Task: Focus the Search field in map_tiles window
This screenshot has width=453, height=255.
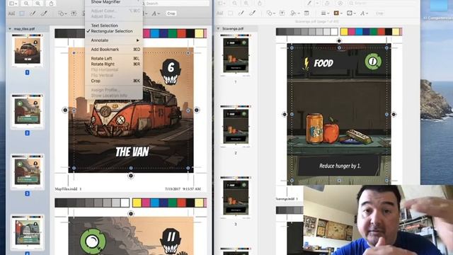Action: click(177, 4)
